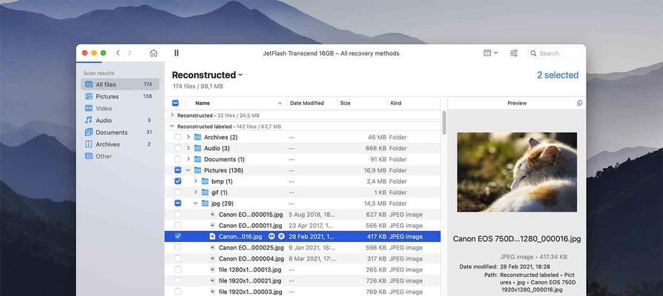Expand the Reconstructed 32 files group
The width and height of the screenshot is (663, 296).
tap(172, 115)
